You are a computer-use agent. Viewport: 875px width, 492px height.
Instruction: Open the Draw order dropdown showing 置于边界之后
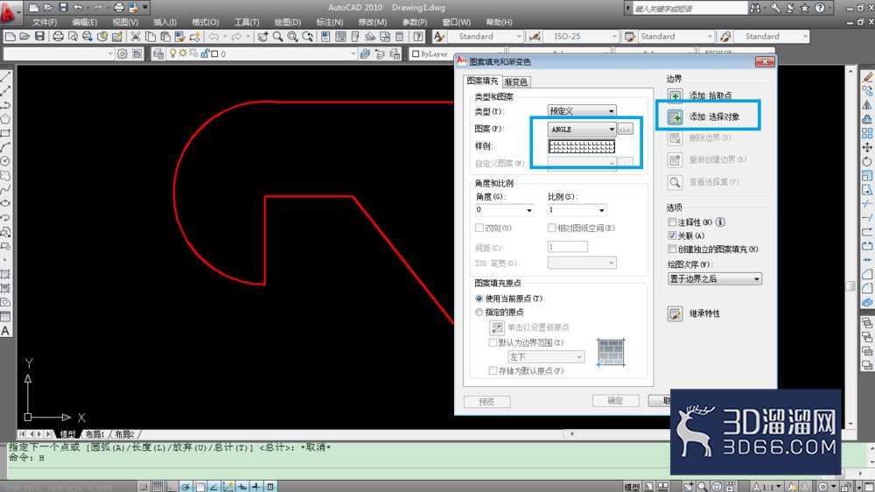(x=715, y=278)
